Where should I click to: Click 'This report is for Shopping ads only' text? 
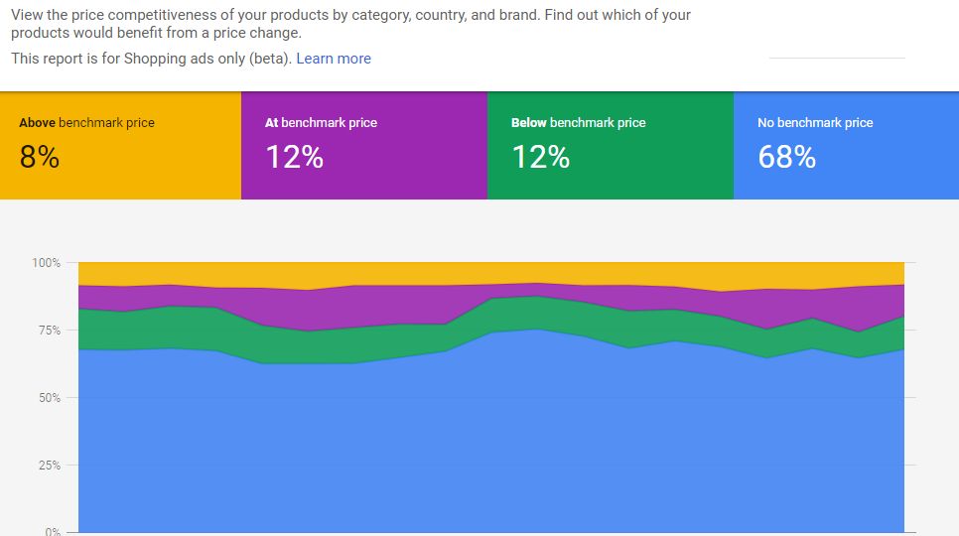tap(151, 59)
